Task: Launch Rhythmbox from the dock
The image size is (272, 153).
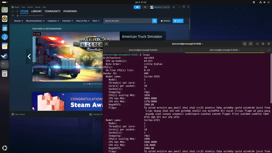Action: coord(5,19)
